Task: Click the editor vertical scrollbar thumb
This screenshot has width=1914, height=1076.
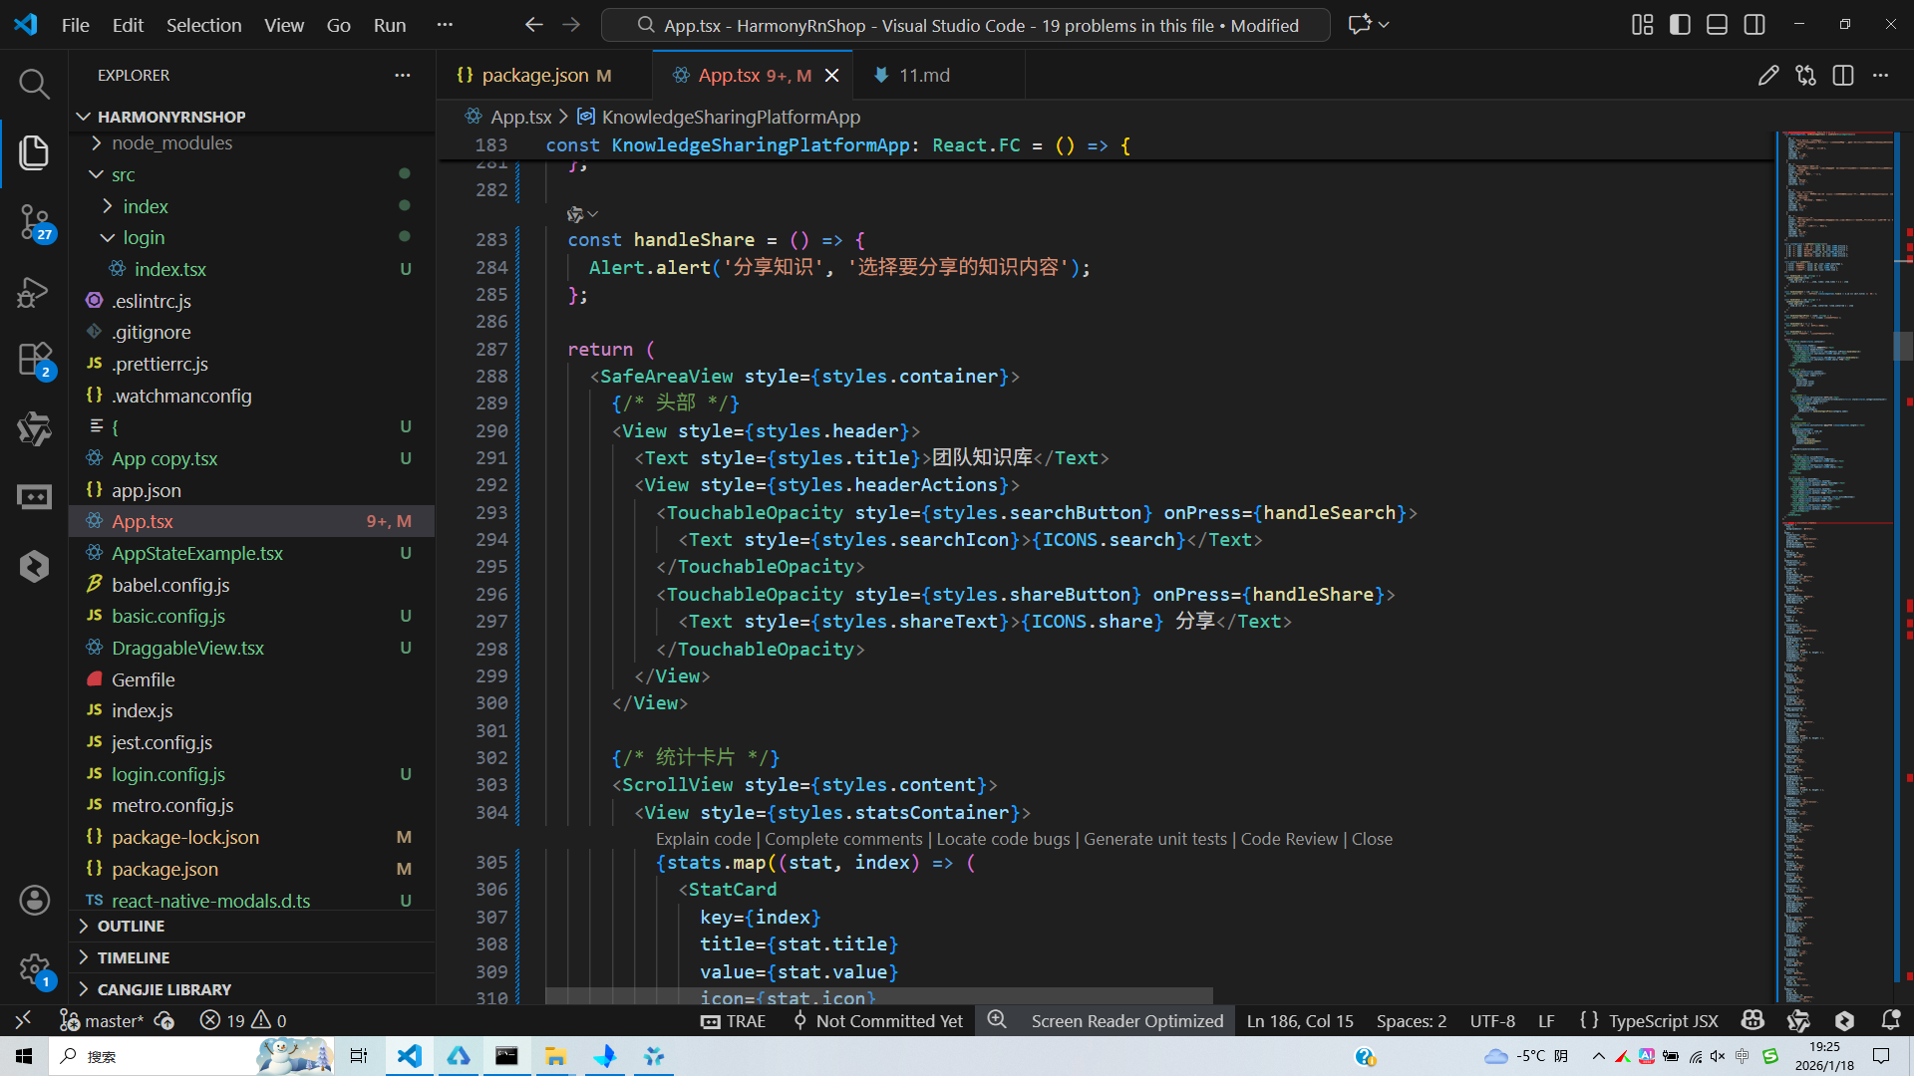Action: pyautogui.click(x=1902, y=346)
